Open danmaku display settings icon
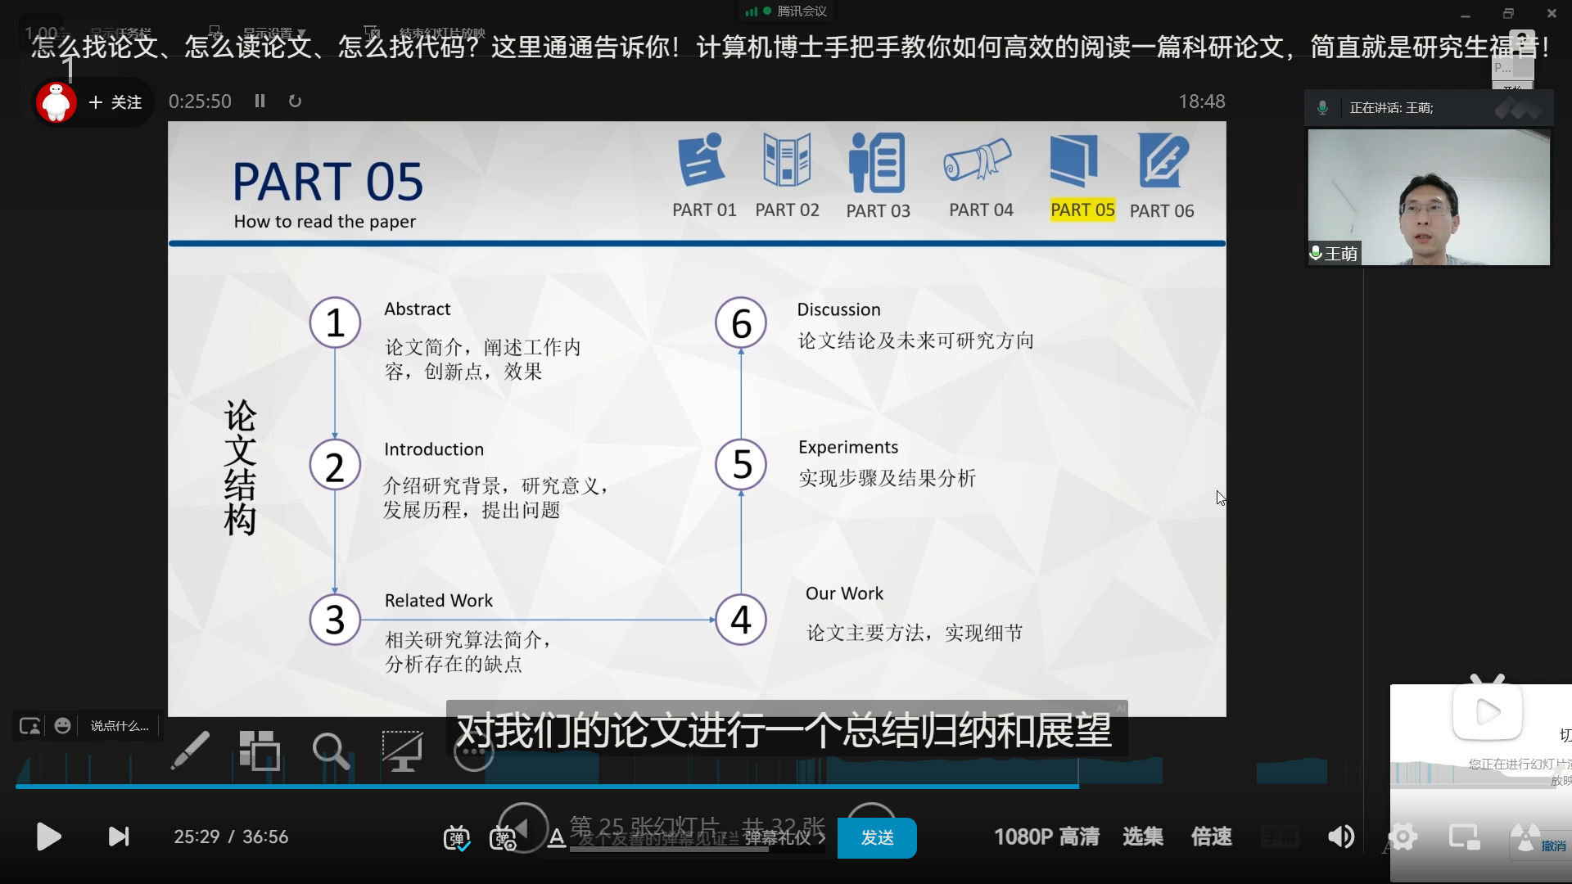The height and width of the screenshot is (884, 1572). click(503, 838)
